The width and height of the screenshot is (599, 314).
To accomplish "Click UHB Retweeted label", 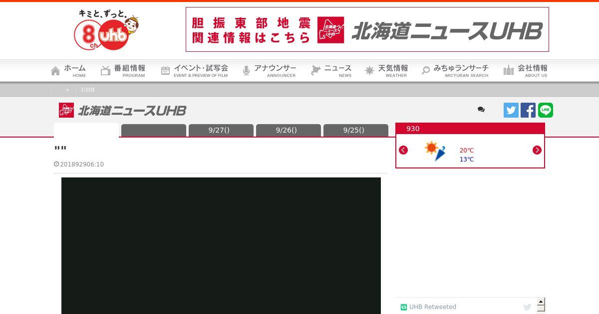I will pyautogui.click(x=433, y=307).
